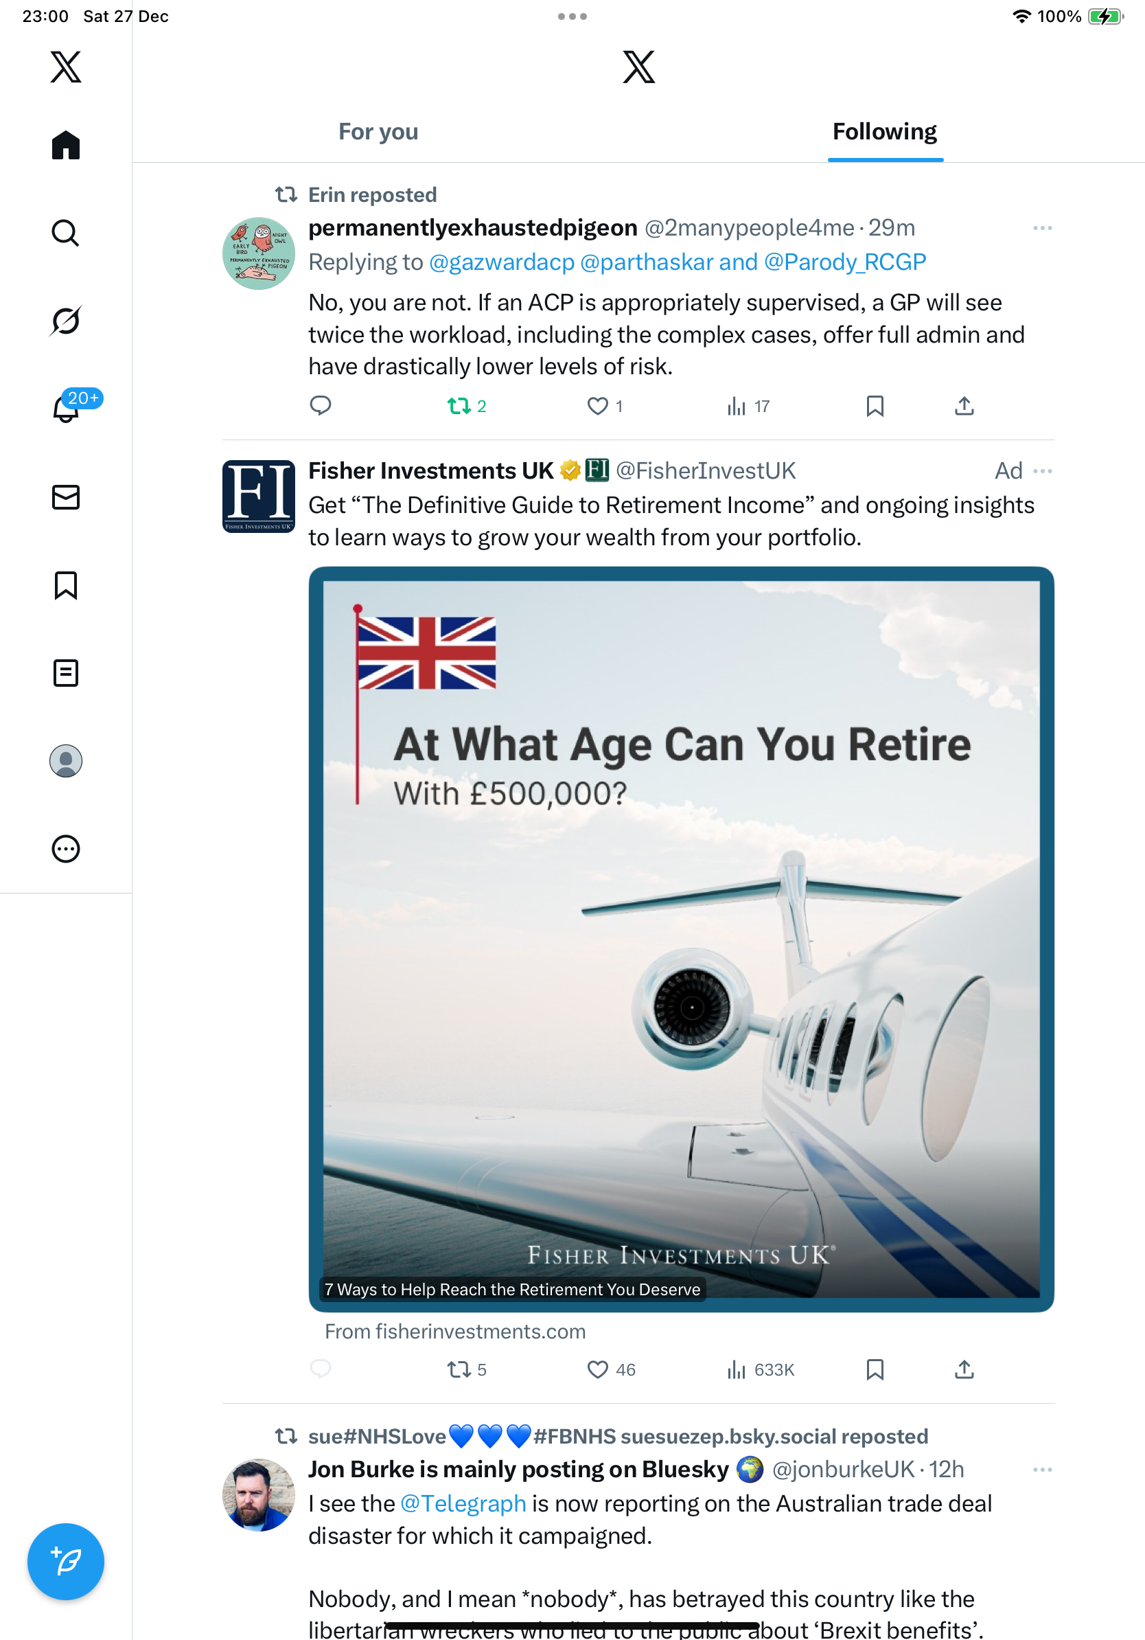Open more options on Fisher Investments ad

[1042, 470]
